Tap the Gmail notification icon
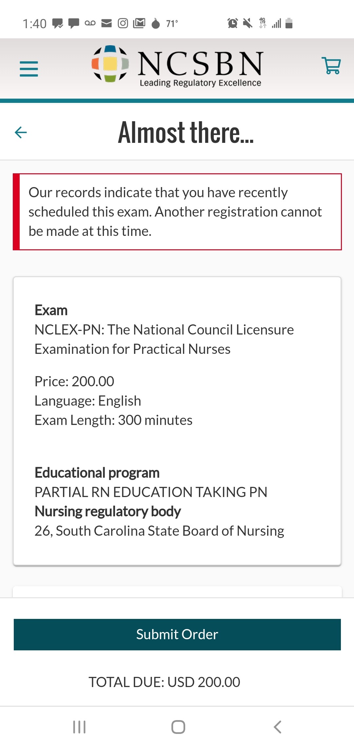This screenshot has width=354, height=747. click(x=139, y=23)
